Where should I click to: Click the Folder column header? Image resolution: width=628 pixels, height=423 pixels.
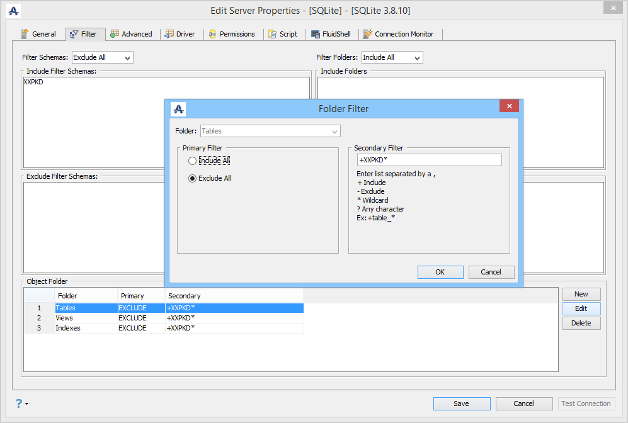(86, 296)
